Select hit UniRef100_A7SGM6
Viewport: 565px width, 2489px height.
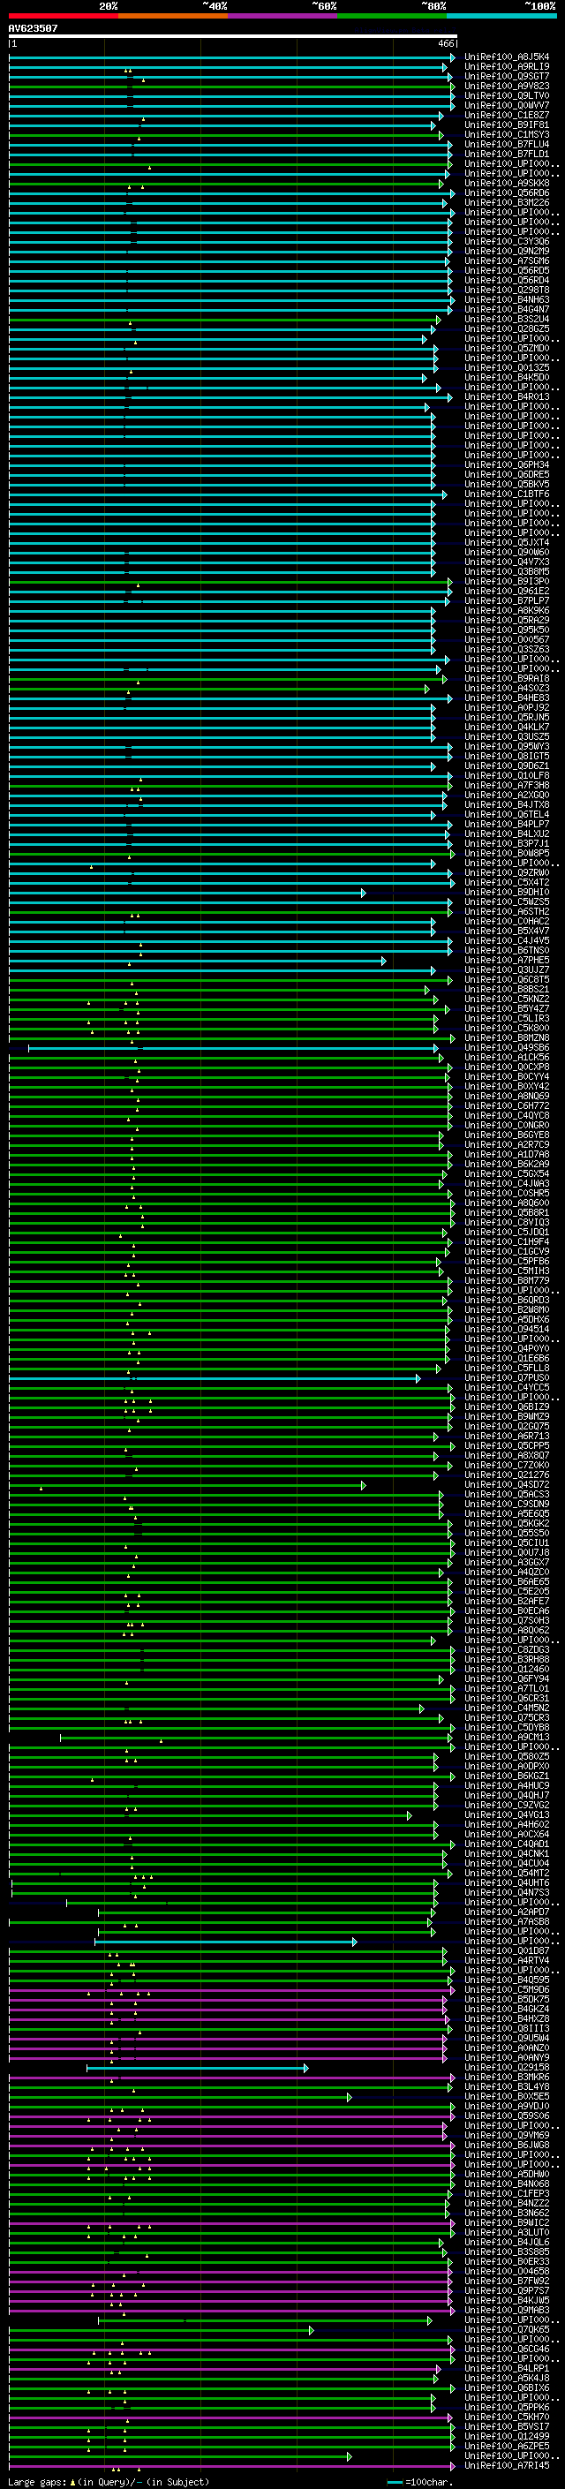[507, 260]
